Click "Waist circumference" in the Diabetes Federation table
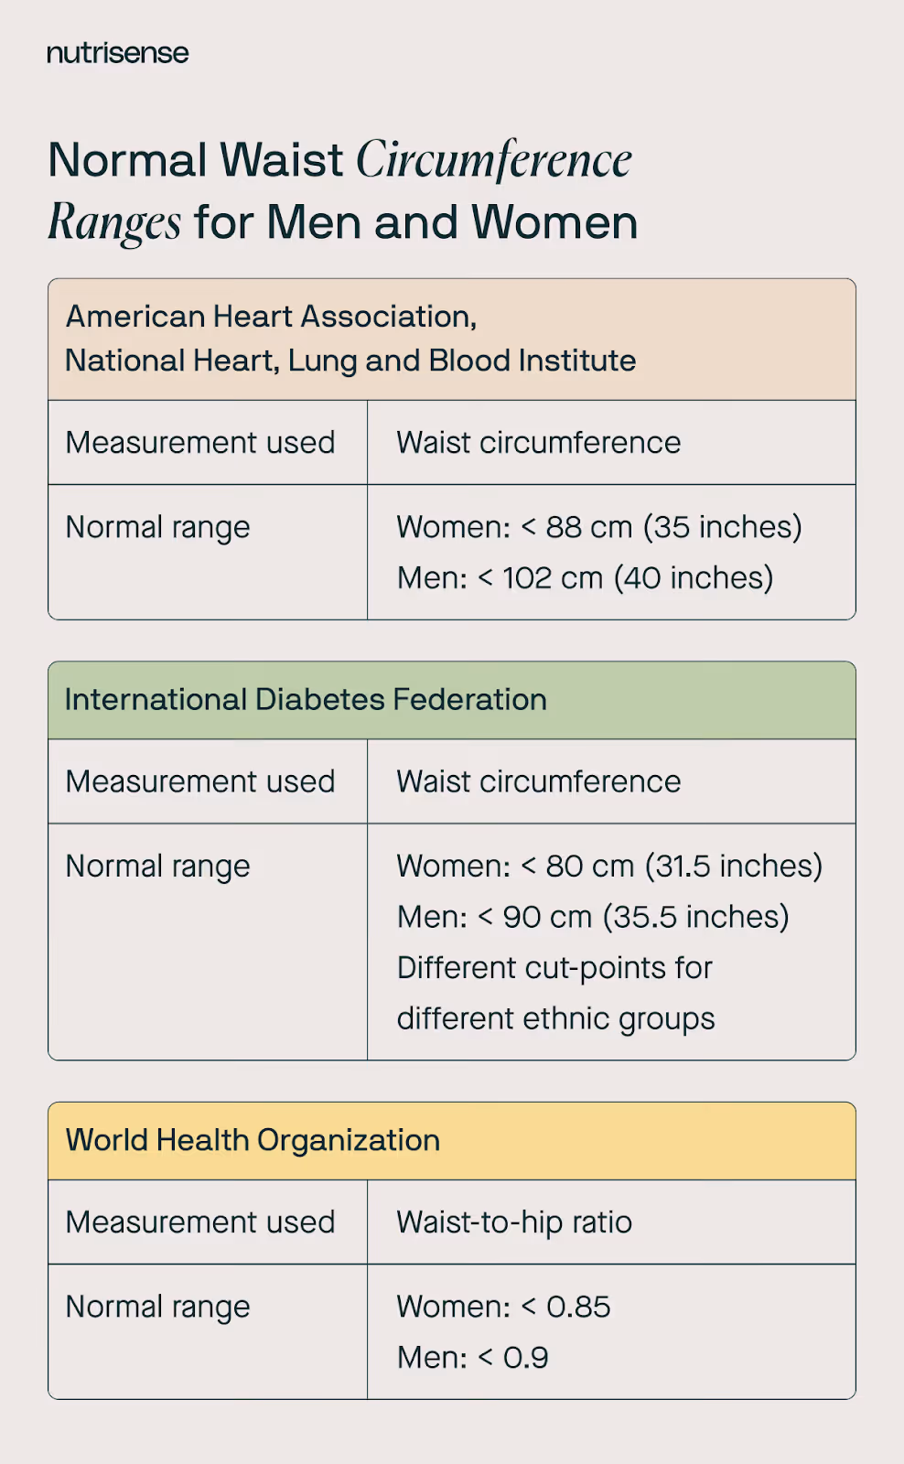The image size is (904, 1464). click(x=538, y=782)
